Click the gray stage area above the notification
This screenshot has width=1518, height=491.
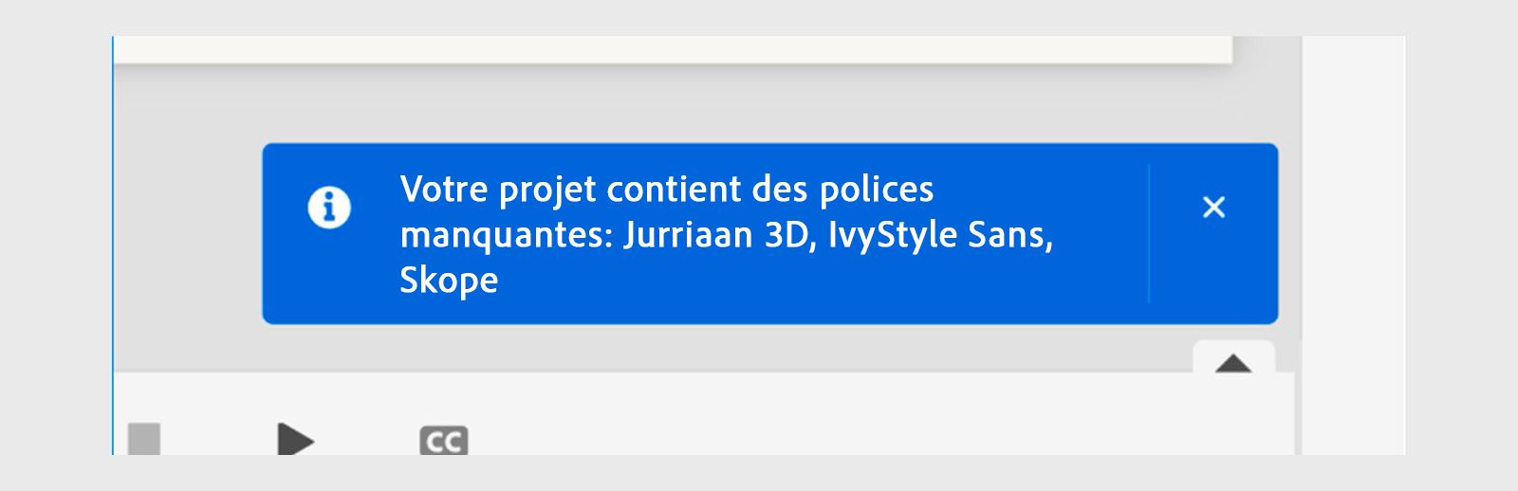pos(664,104)
